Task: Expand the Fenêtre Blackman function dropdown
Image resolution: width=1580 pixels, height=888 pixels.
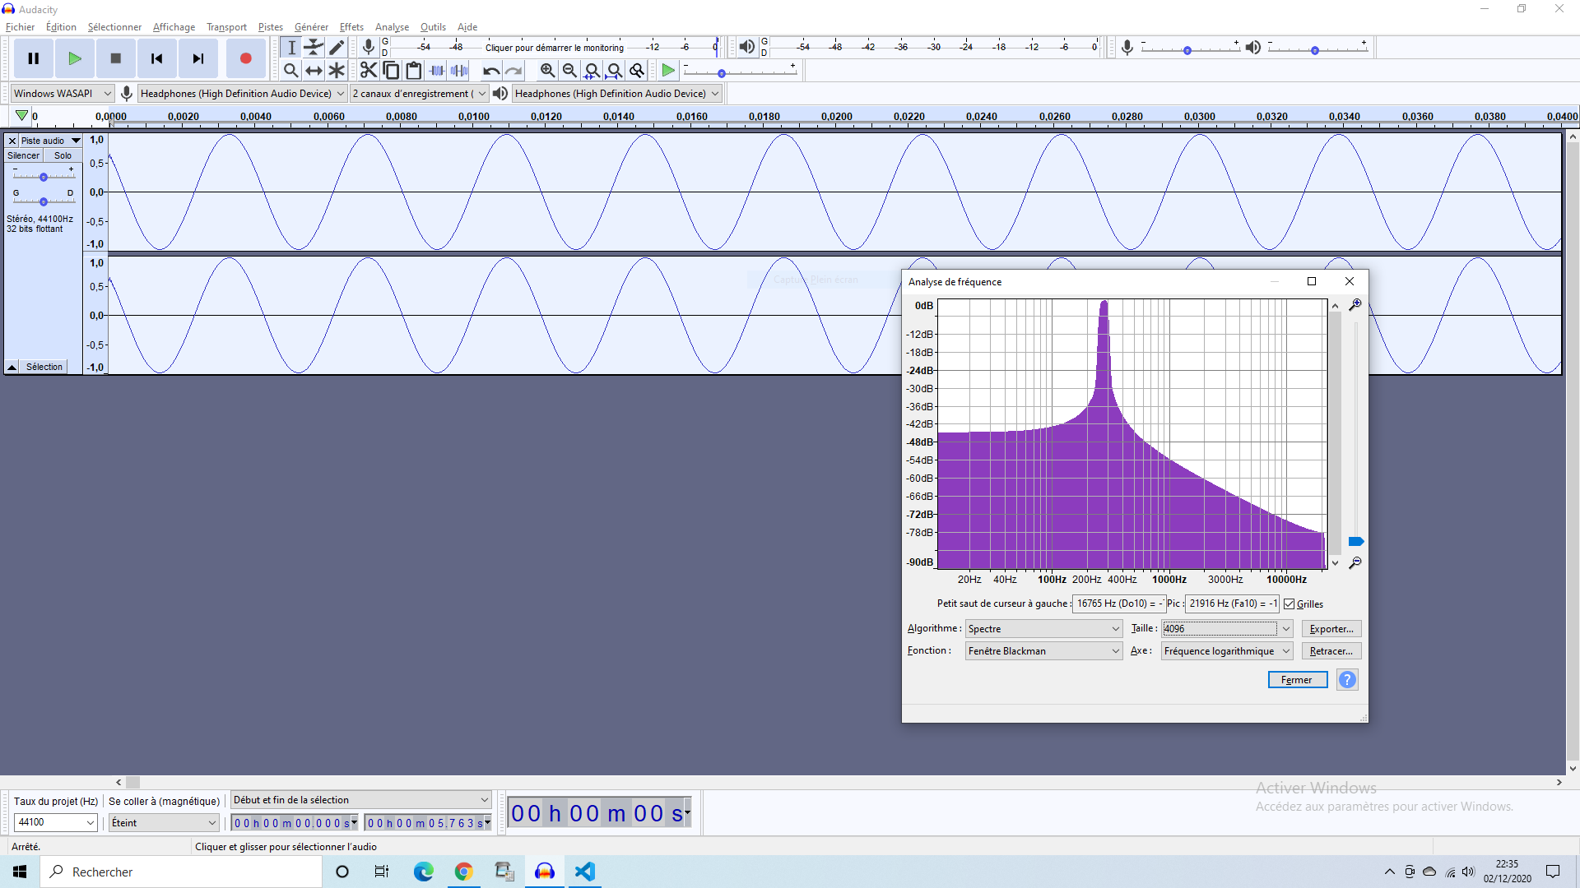Action: 1043,651
